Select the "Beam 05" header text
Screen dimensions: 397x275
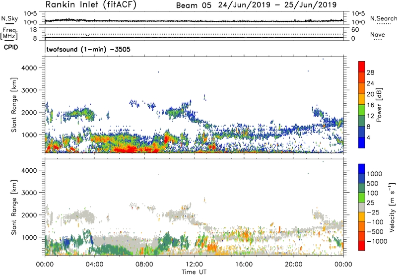click(x=194, y=5)
